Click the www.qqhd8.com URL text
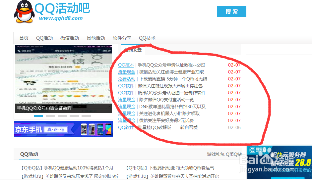 (x=61, y=18)
